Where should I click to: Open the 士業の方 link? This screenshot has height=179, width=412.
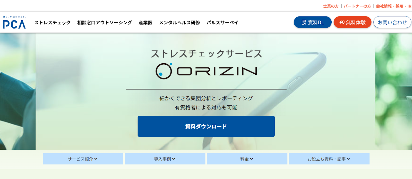[331, 6]
